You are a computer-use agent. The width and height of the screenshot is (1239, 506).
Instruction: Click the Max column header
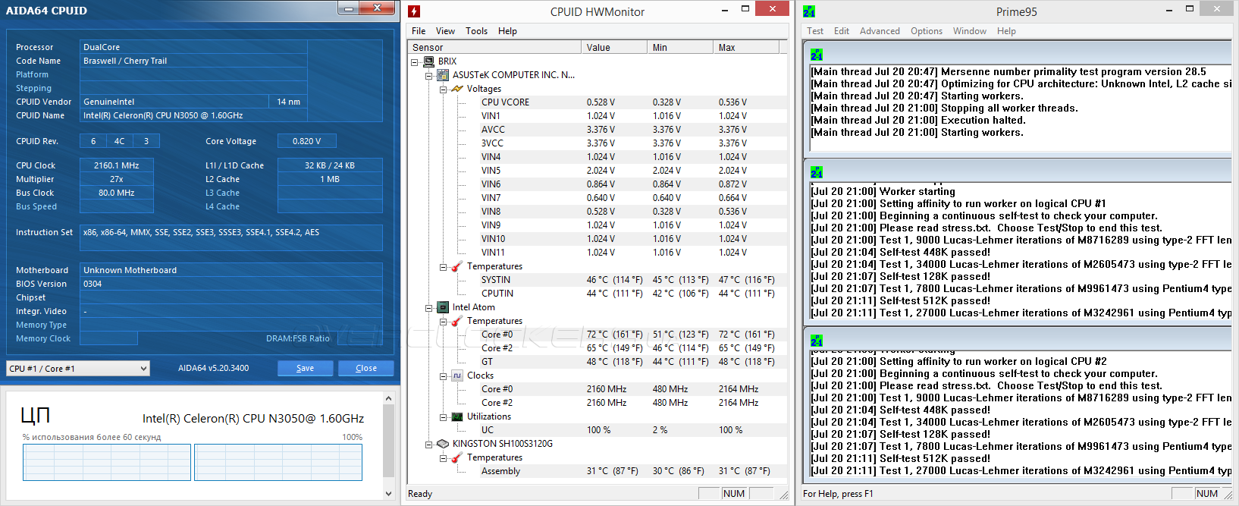pos(746,47)
